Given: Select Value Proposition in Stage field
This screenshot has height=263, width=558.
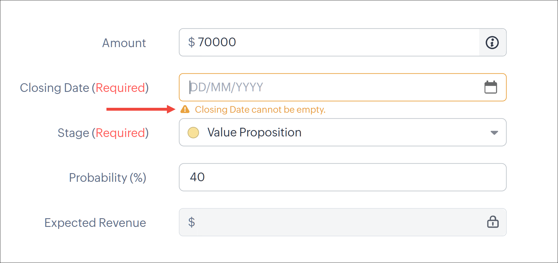Looking at the screenshot, I should tap(254, 132).
